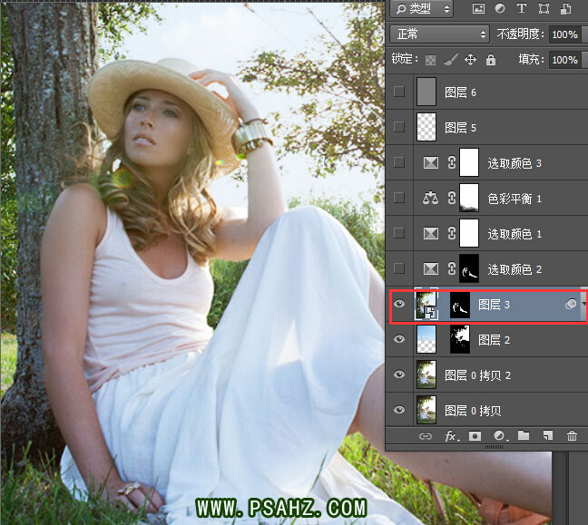Filter layers by text type (T icon)

pyautogui.click(x=521, y=9)
